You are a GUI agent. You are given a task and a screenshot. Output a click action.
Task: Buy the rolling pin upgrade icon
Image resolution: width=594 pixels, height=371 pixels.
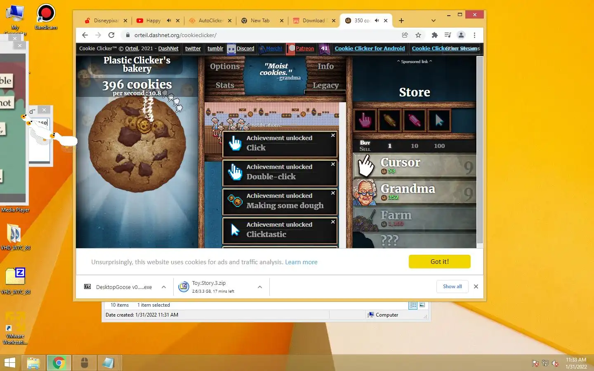point(389,120)
